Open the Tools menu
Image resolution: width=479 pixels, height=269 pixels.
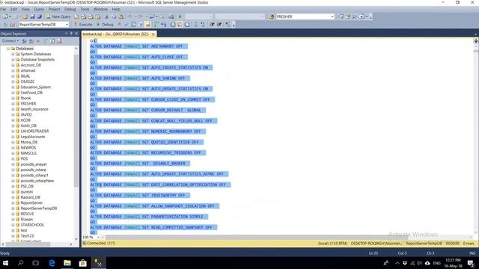[85, 9]
